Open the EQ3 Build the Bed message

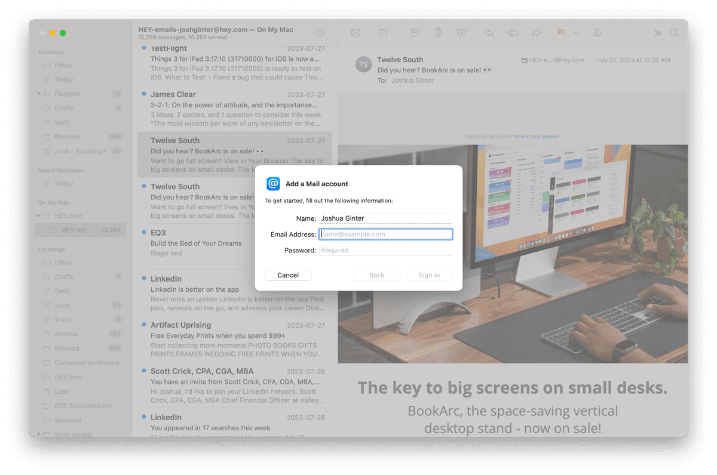[235, 246]
